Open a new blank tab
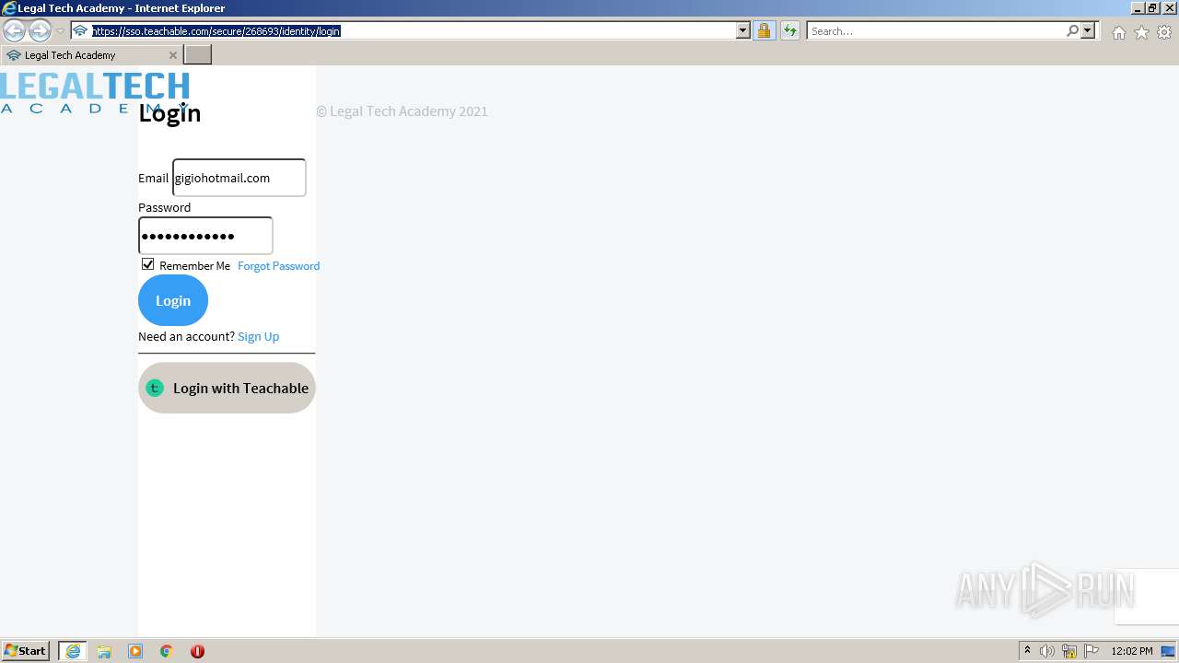 [198, 55]
